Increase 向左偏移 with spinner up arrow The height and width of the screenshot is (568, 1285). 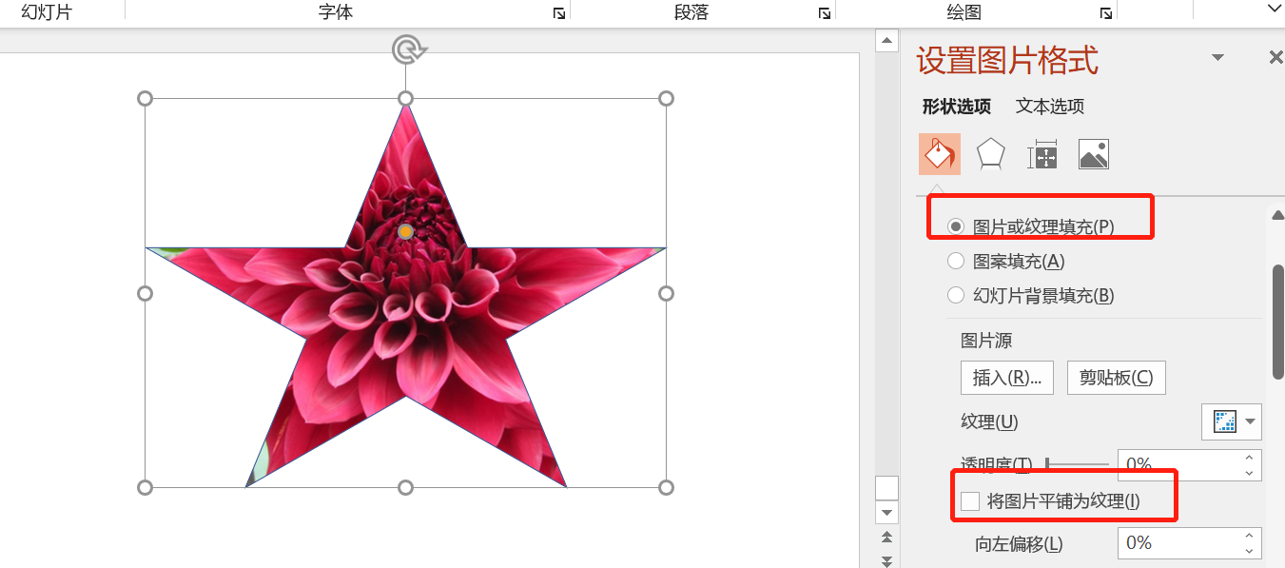(x=1250, y=536)
